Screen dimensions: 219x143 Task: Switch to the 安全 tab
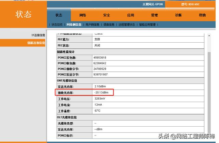coord(106,15)
